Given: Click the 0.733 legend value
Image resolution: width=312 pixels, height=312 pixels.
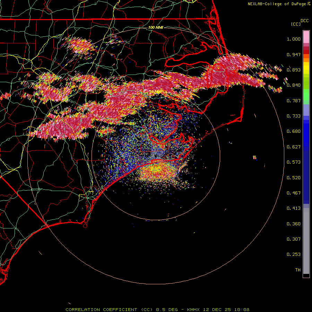Looking at the screenshot, I should point(294,116).
